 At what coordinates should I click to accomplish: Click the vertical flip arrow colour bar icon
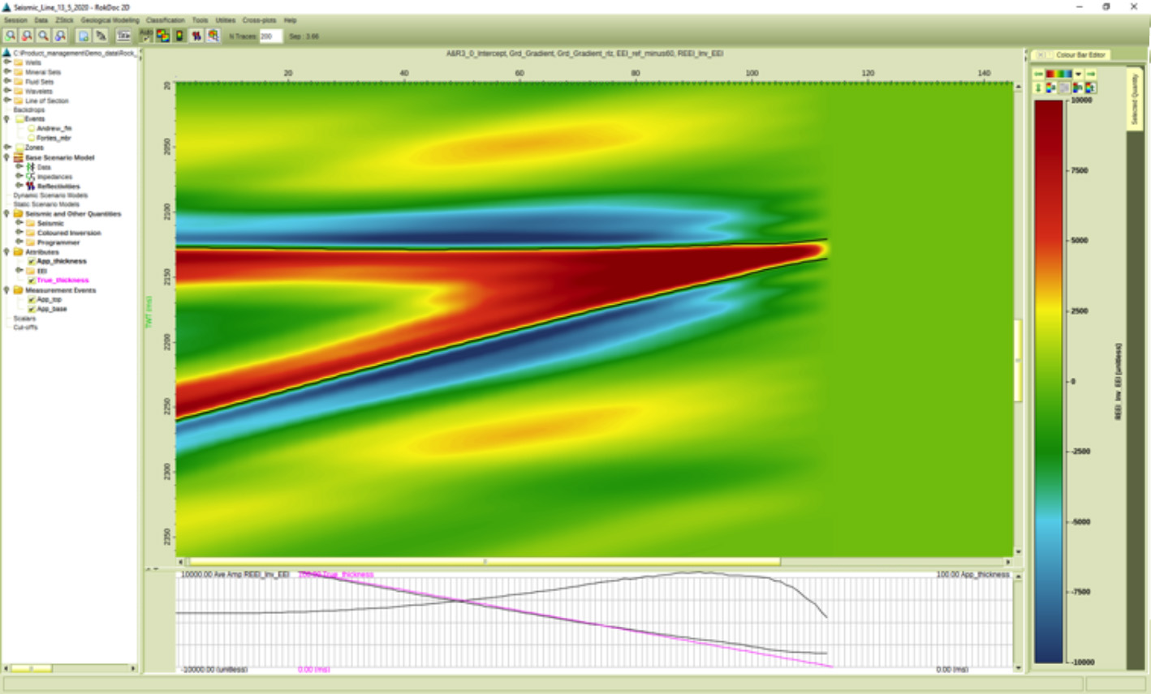[1038, 88]
